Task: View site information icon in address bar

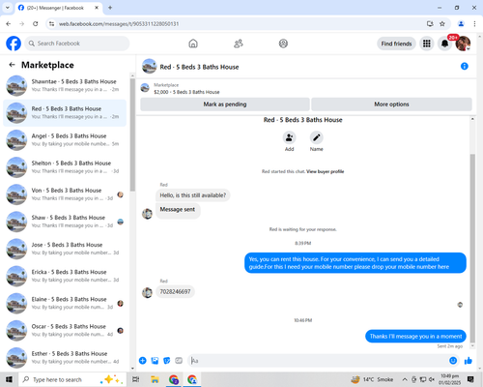Action: point(51,24)
